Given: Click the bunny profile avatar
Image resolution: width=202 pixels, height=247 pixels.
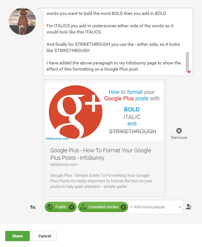Looking at the screenshot, I should 22,21.
